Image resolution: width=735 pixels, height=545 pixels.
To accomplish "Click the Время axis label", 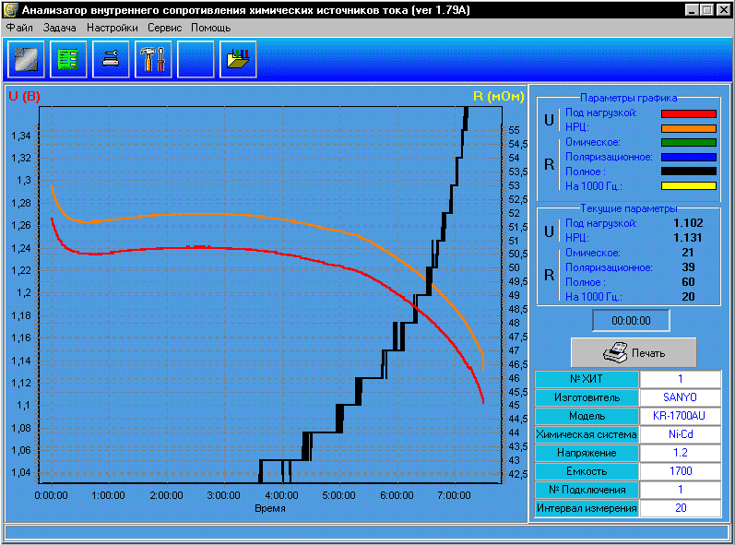I will click(x=270, y=508).
